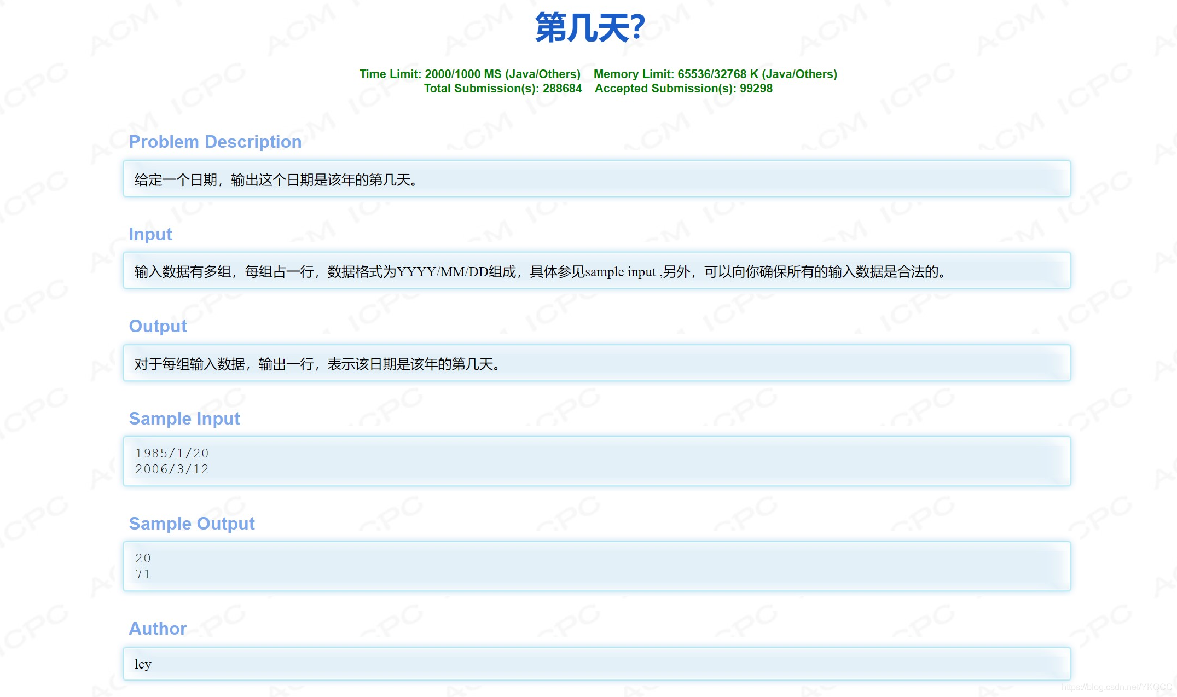Click the author name lcy
The width and height of the screenshot is (1177, 697).
coord(143,664)
